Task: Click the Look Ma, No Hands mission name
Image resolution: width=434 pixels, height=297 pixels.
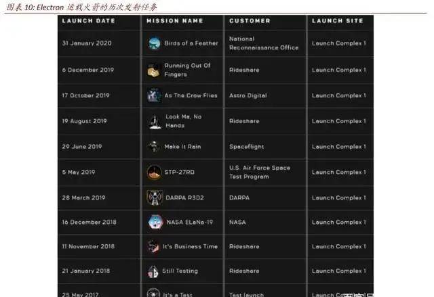Action: (x=184, y=121)
